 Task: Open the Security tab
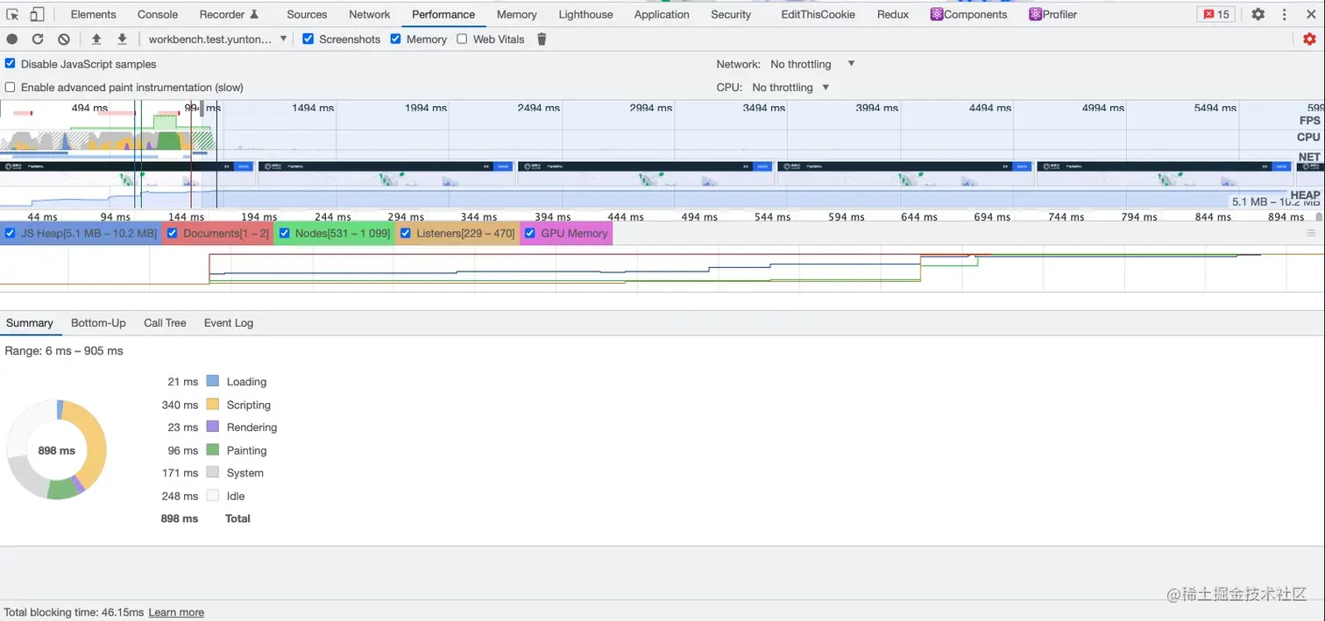[731, 14]
